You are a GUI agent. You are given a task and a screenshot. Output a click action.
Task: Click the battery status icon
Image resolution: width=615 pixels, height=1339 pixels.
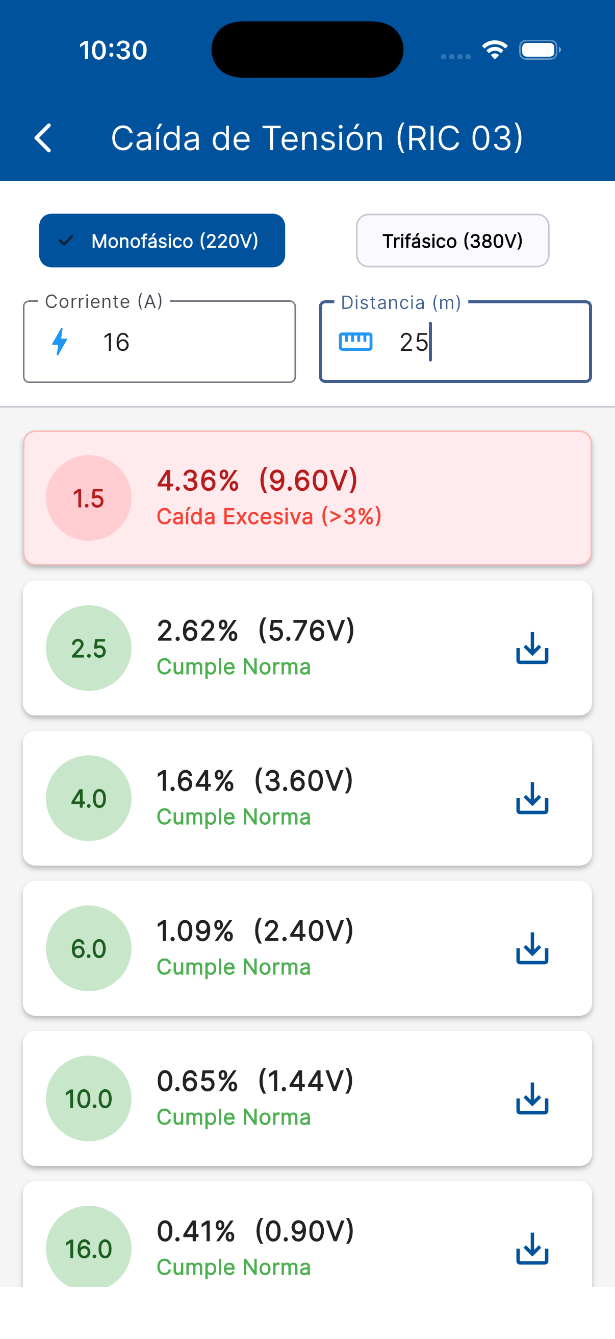click(x=540, y=50)
